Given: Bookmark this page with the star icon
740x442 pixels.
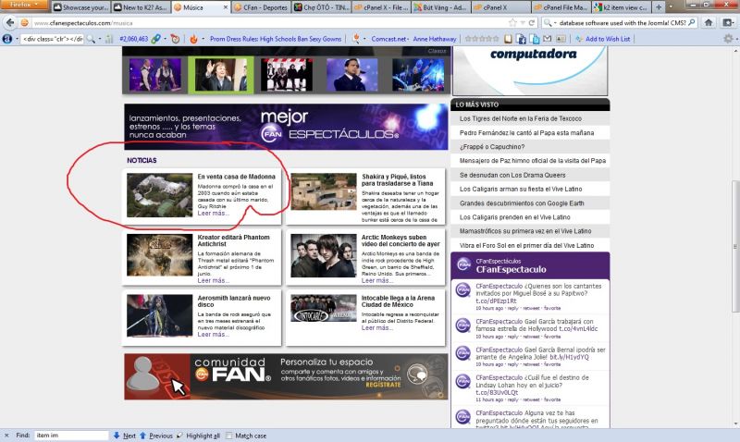Looking at the screenshot, I should click(x=512, y=22).
